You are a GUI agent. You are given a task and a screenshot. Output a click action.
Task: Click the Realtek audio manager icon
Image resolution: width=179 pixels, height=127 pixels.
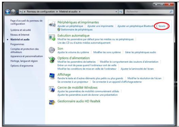(x=52, y=102)
